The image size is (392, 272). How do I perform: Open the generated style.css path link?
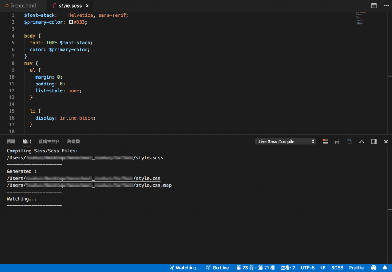[83, 179]
